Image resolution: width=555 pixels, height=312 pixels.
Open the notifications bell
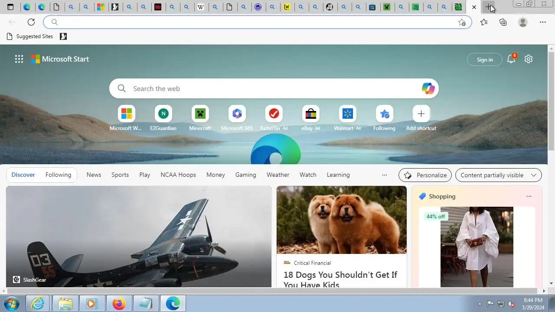(x=511, y=59)
